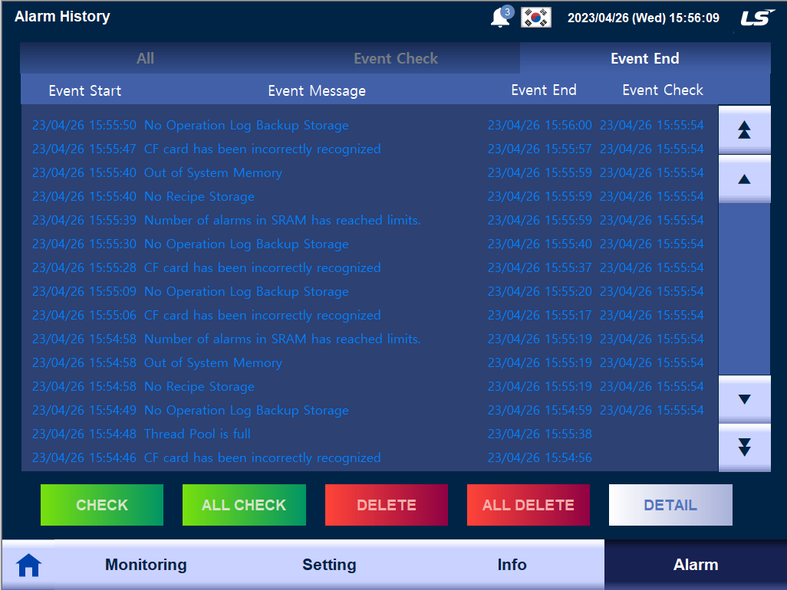Select the Event End tab
Viewport: 787px width, 590px height.
[645, 58]
